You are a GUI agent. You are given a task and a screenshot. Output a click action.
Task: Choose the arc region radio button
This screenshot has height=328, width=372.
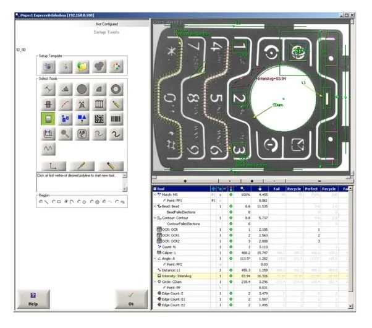point(104,202)
